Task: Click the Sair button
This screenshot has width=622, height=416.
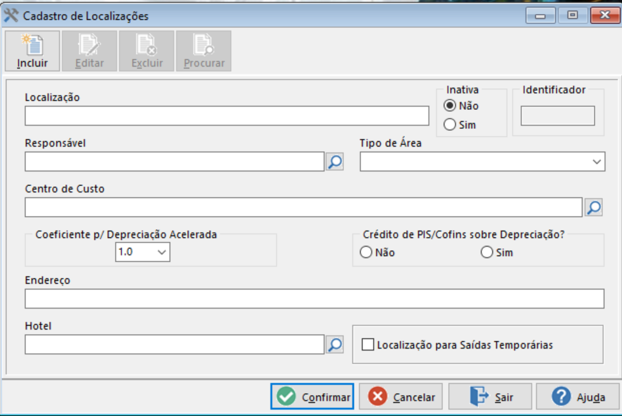Action: pos(490,396)
